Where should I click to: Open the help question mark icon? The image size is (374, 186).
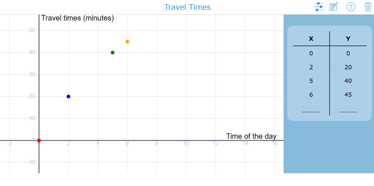click(351, 7)
